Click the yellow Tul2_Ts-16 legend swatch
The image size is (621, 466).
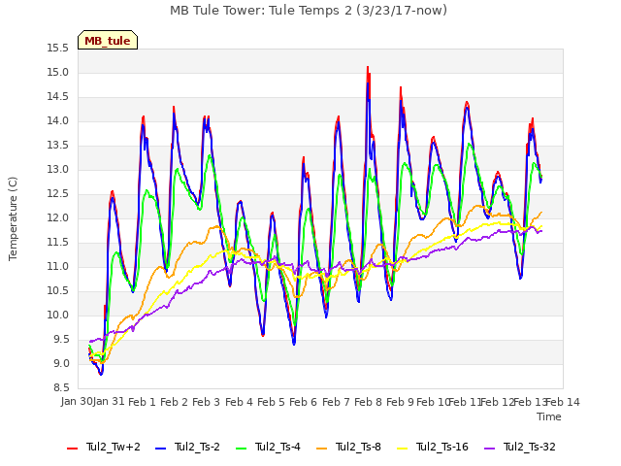click(402, 449)
